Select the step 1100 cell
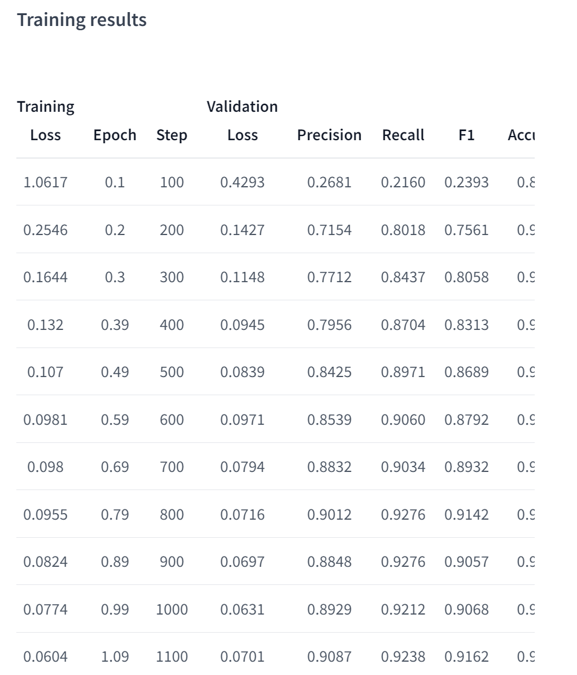This screenshot has width=577, height=675. click(x=172, y=657)
